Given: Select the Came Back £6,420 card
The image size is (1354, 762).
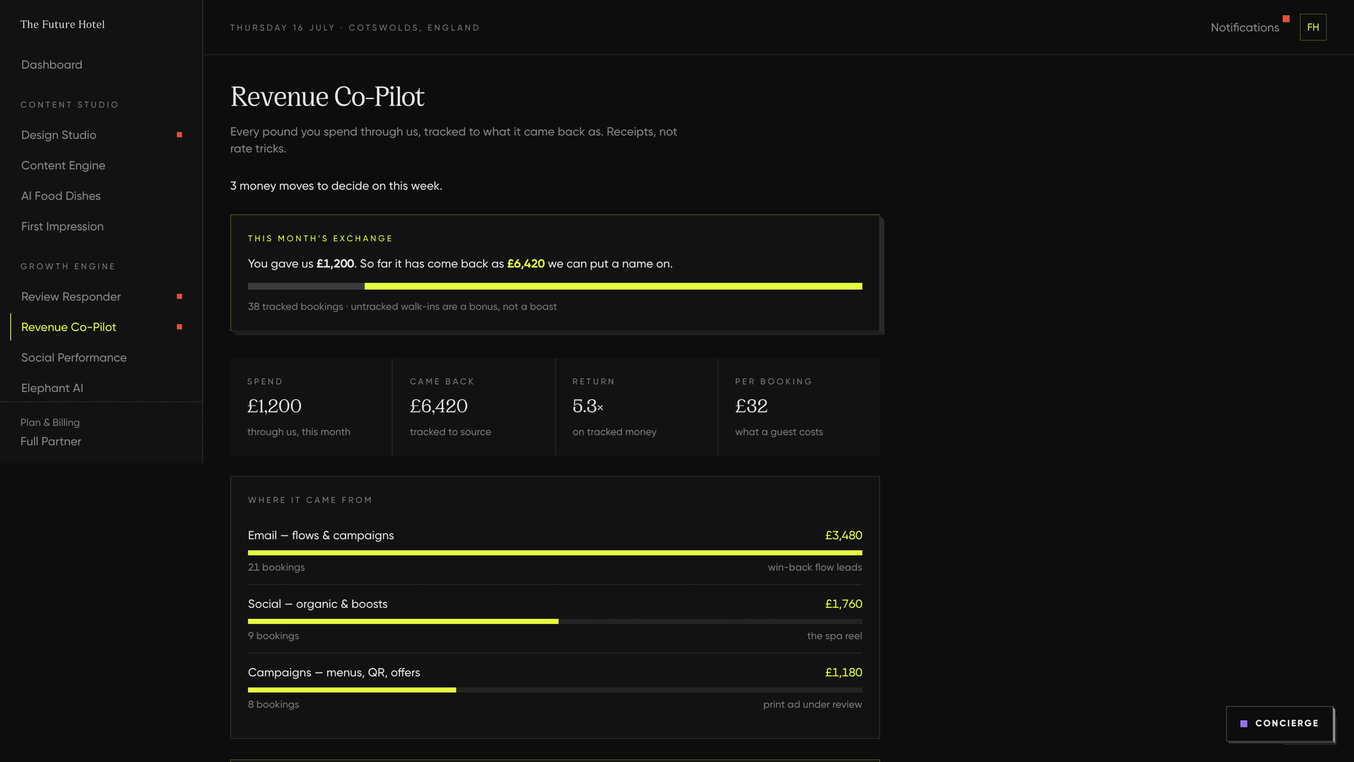Looking at the screenshot, I should click(x=473, y=406).
